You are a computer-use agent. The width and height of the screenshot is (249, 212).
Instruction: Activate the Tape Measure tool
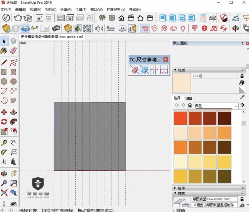4,143
